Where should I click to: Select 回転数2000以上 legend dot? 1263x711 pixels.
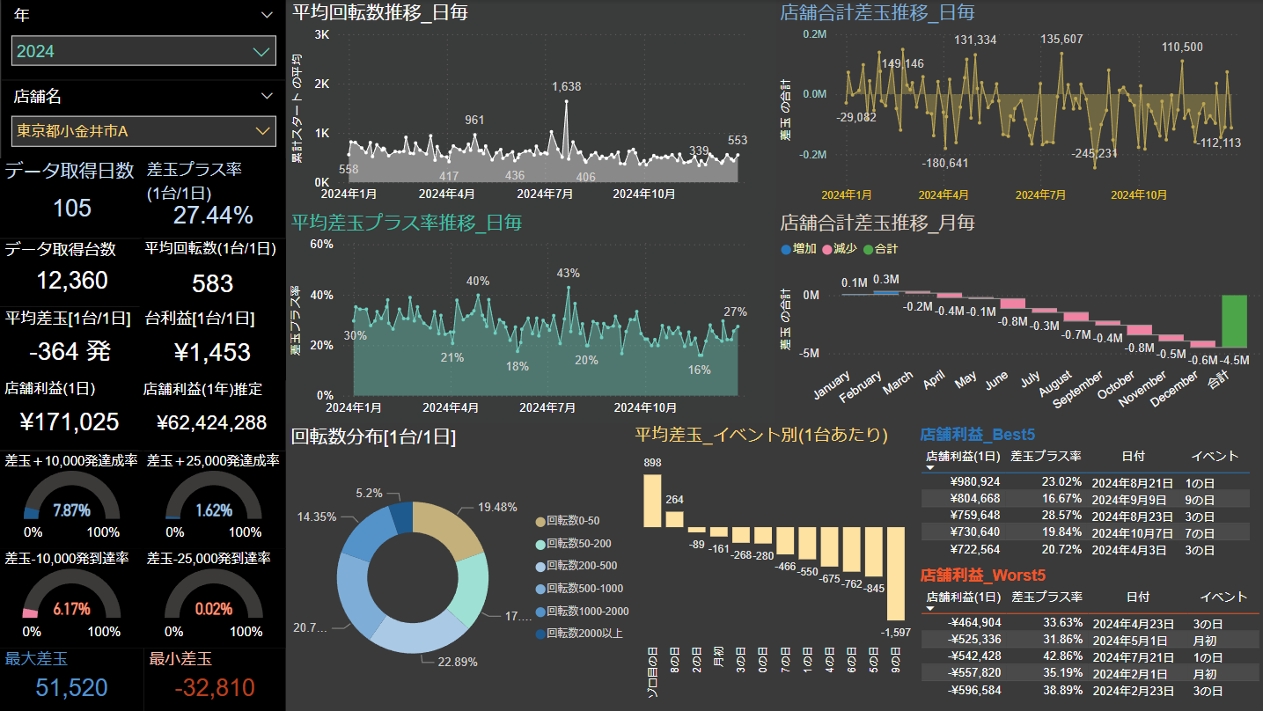[x=540, y=633]
